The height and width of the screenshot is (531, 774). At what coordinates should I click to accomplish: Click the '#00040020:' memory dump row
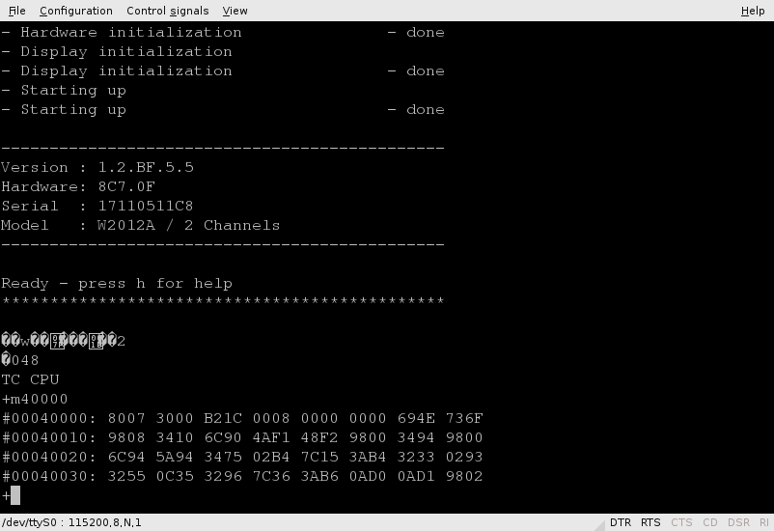(242, 457)
